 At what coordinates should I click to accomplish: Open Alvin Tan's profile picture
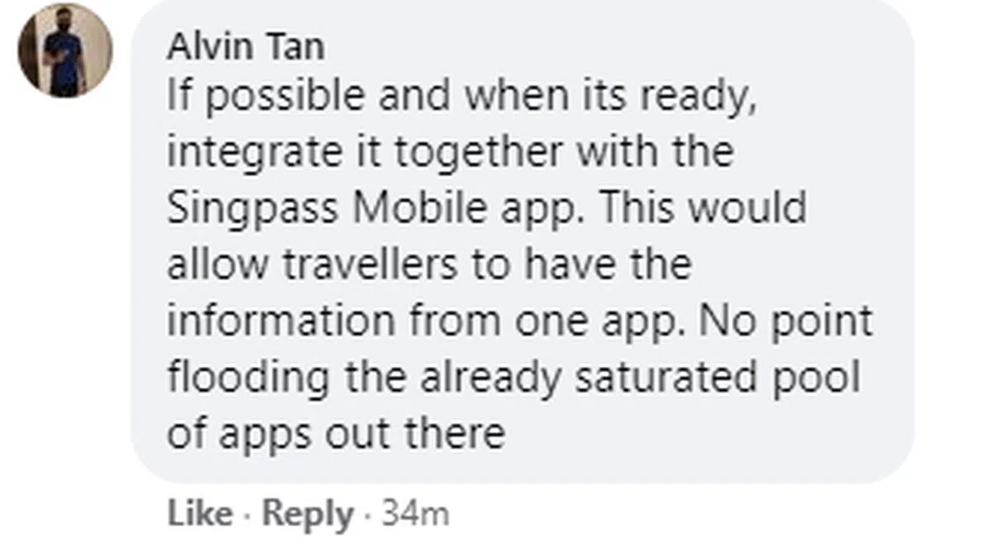[x=65, y=55]
